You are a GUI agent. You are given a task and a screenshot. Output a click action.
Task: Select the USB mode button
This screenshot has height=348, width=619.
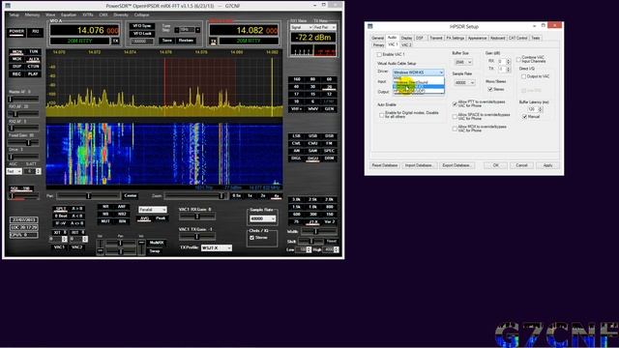312,135
